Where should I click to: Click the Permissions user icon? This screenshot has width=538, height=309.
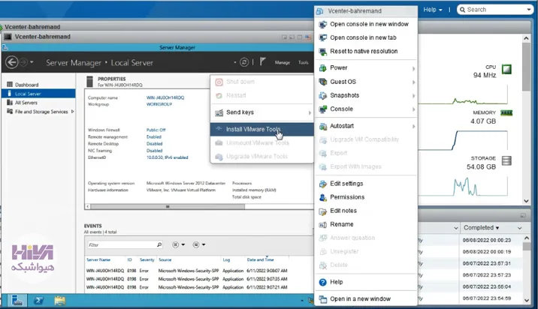pos(322,197)
